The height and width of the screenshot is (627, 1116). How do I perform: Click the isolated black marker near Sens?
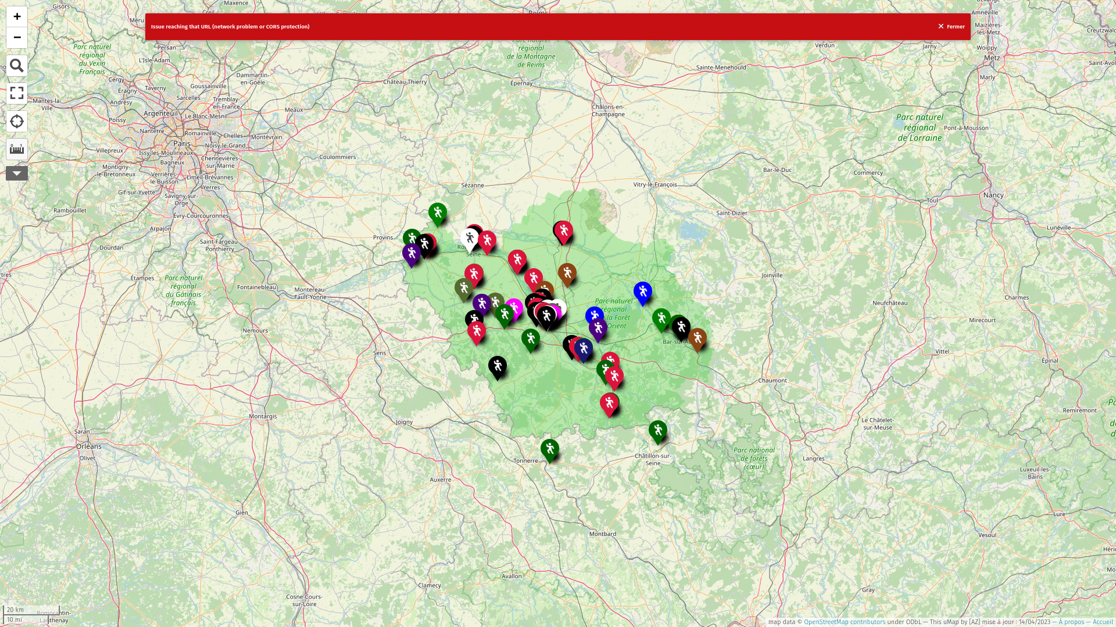[497, 366]
